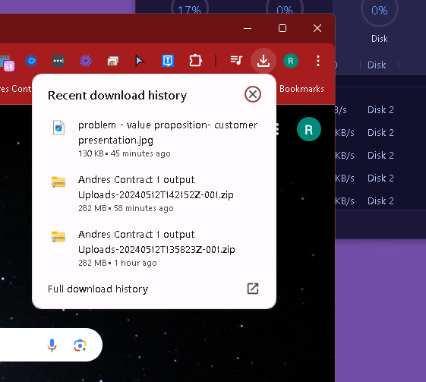
Task: Click the Downloads toolbar icon
Action: click(263, 61)
